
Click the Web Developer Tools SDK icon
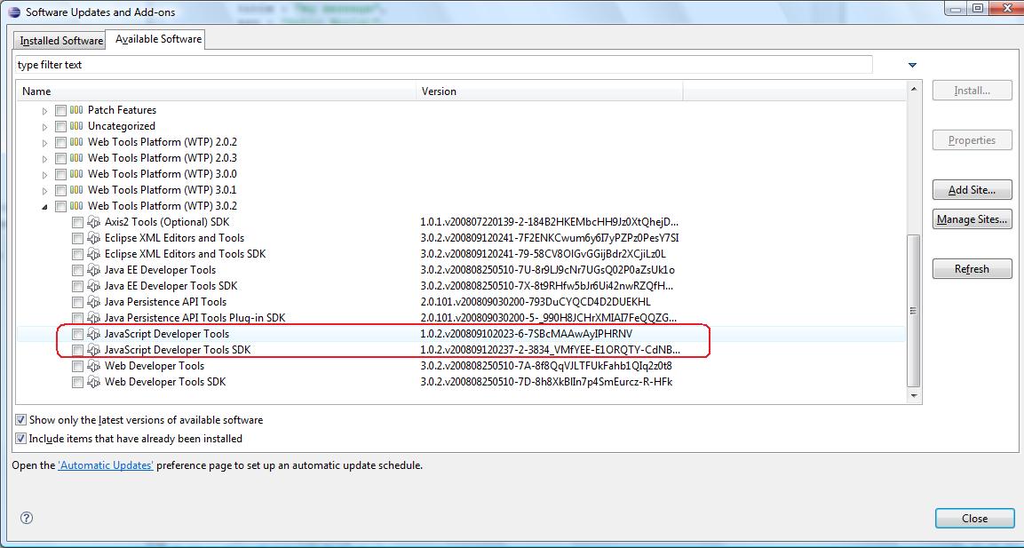pyautogui.click(x=94, y=382)
